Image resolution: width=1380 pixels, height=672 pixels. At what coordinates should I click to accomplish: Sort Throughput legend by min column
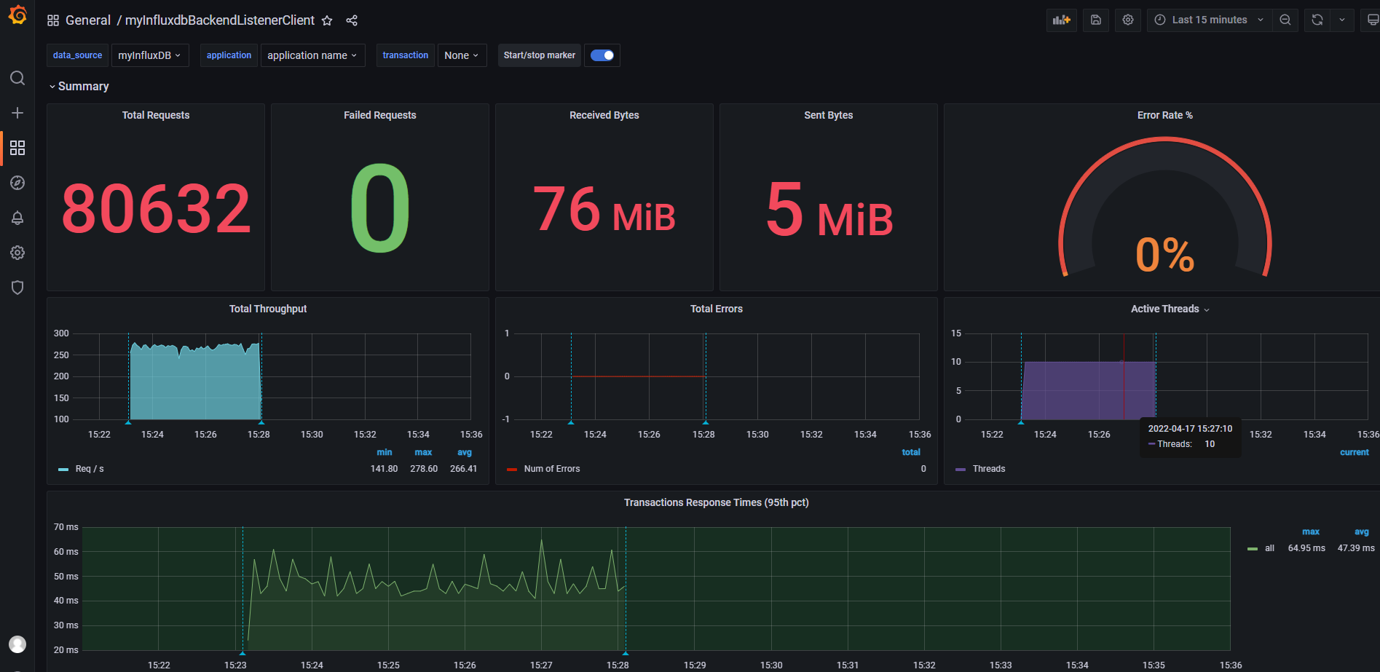(385, 452)
